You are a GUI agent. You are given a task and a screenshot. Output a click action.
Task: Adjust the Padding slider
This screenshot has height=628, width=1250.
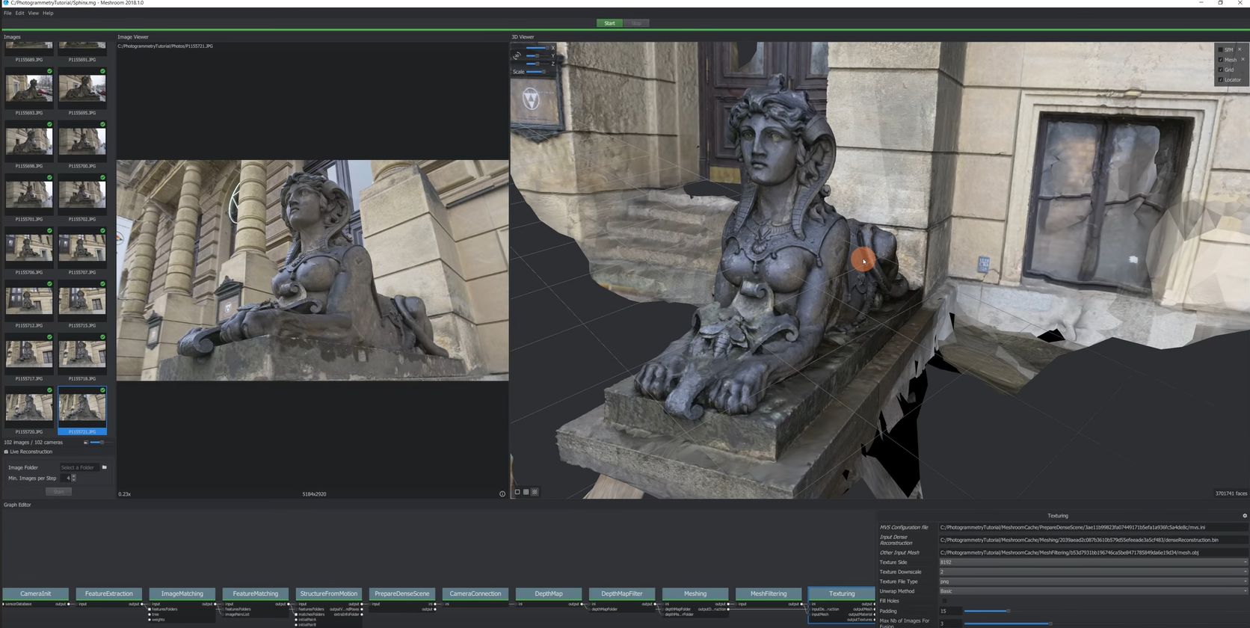point(1008,611)
